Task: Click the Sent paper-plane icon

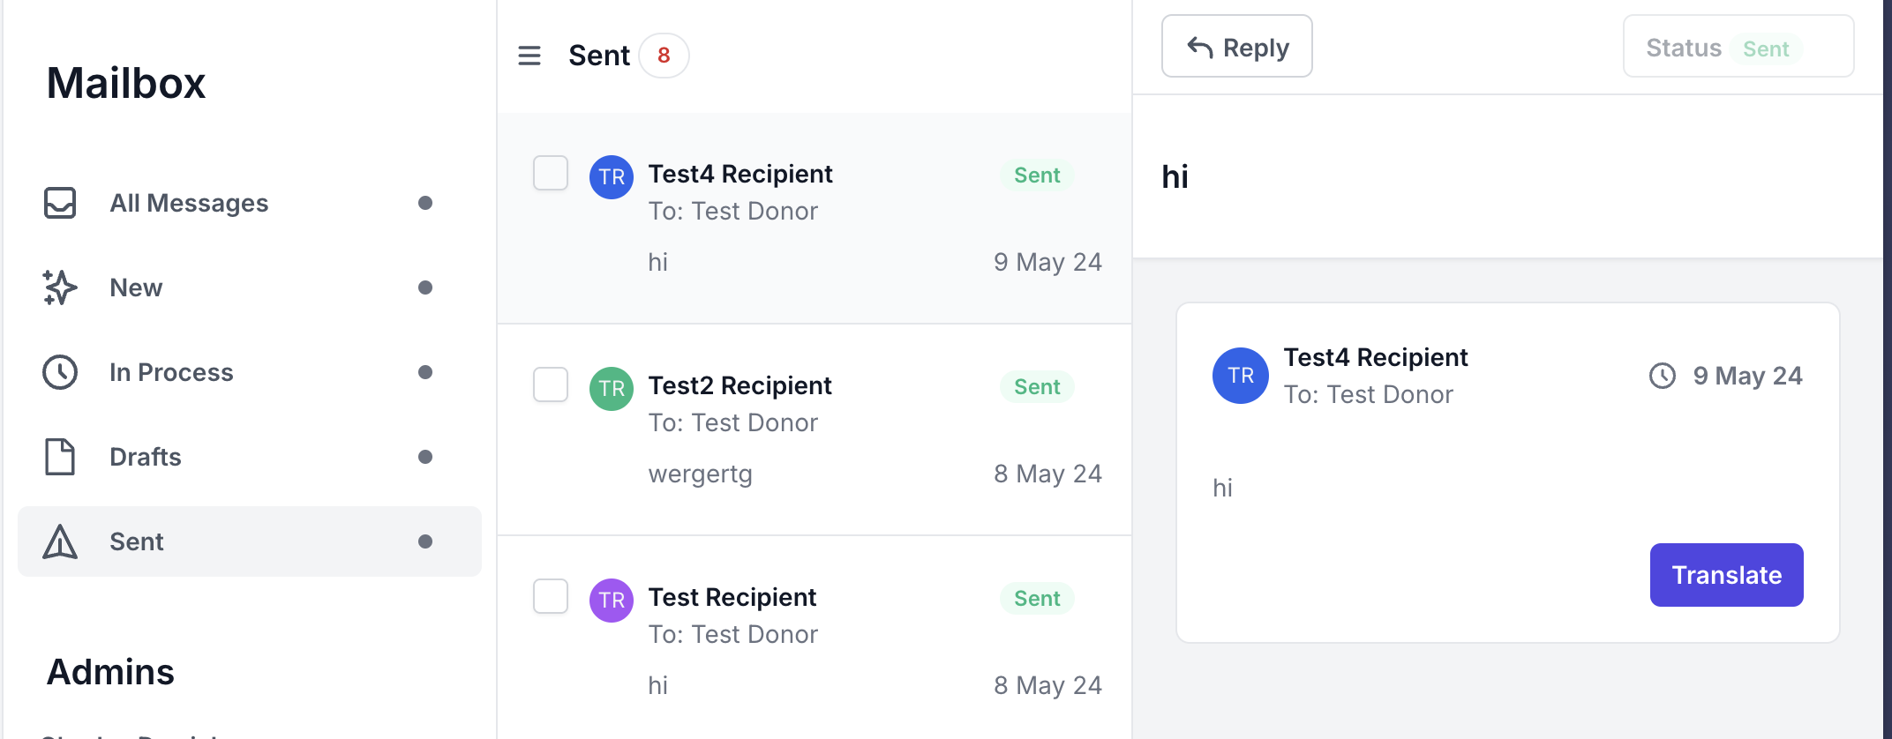Action: (x=60, y=541)
